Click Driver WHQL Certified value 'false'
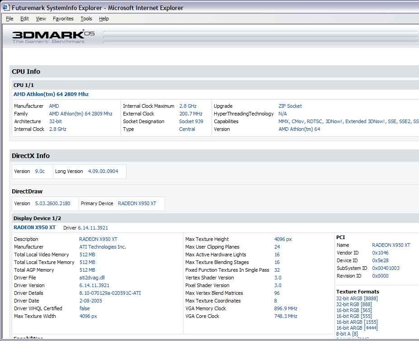Image resolution: width=419 pixels, height=341 pixels. pos(85,308)
